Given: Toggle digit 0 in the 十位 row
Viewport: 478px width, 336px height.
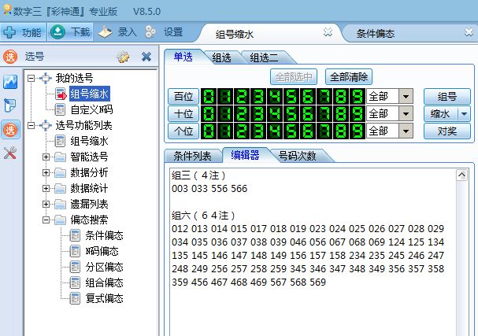Looking at the screenshot, I should [x=209, y=113].
